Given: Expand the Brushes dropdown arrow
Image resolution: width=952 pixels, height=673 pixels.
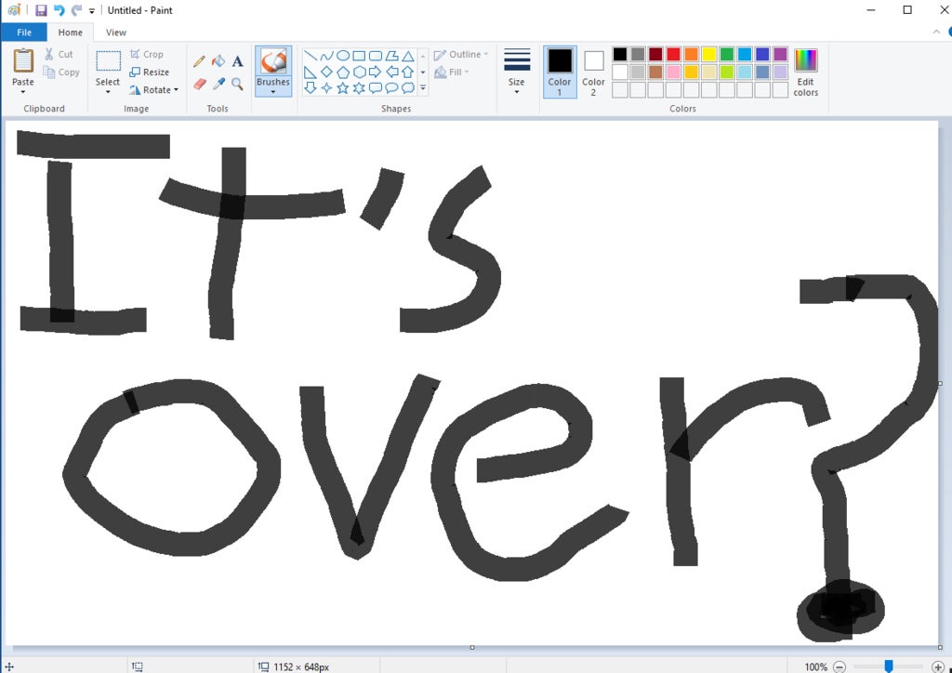Looking at the screenshot, I should tap(273, 92).
